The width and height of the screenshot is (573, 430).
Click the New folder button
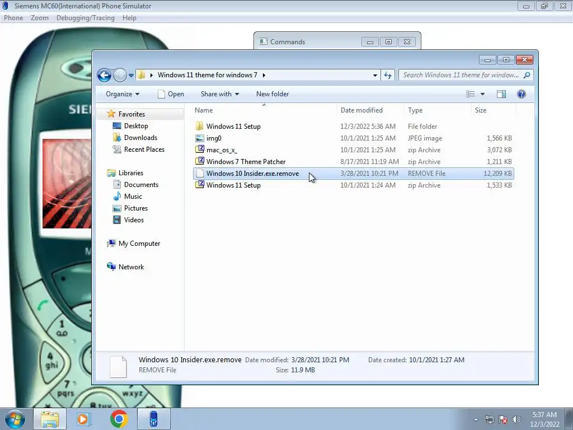pyautogui.click(x=273, y=94)
